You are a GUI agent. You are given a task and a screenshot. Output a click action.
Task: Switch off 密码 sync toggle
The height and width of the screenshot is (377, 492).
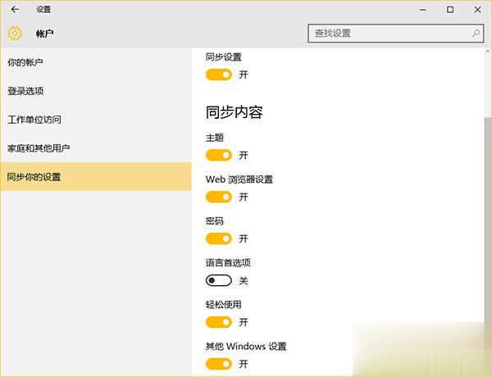point(219,238)
